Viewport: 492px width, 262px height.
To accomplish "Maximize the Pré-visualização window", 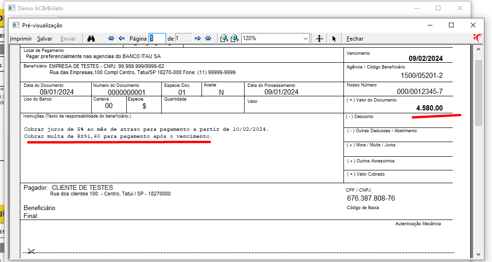I will [x=451, y=25].
